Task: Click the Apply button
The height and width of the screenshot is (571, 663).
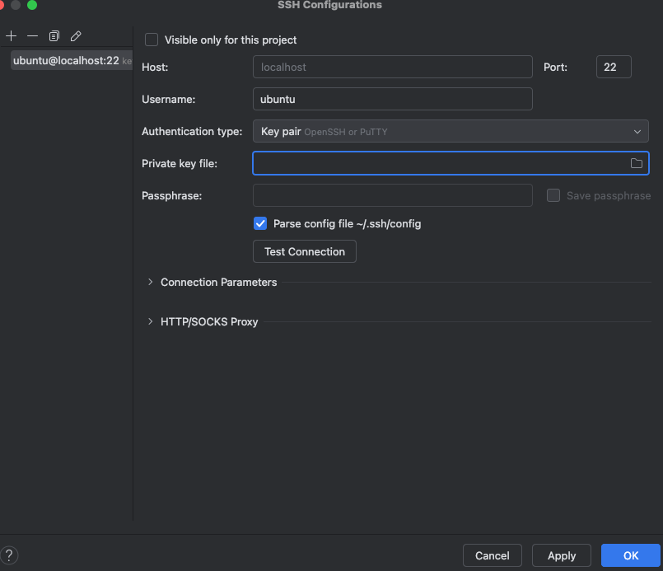Action: [x=561, y=555]
